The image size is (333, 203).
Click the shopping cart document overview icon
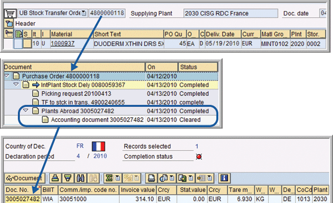tap(10, 13)
